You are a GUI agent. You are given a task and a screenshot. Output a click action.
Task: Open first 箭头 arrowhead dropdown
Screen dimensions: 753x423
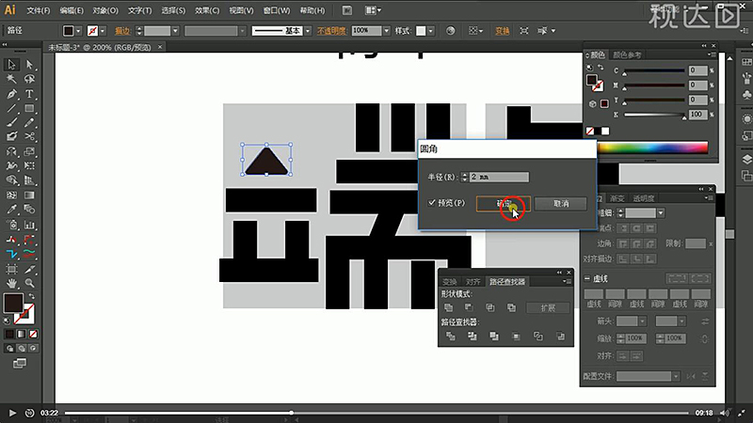643,321
